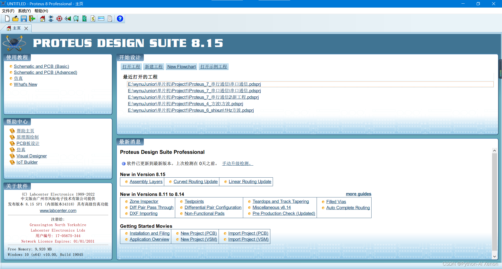Open recent project Proteus_7_串行通信\串口通信.pdsprj

(194, 84)
